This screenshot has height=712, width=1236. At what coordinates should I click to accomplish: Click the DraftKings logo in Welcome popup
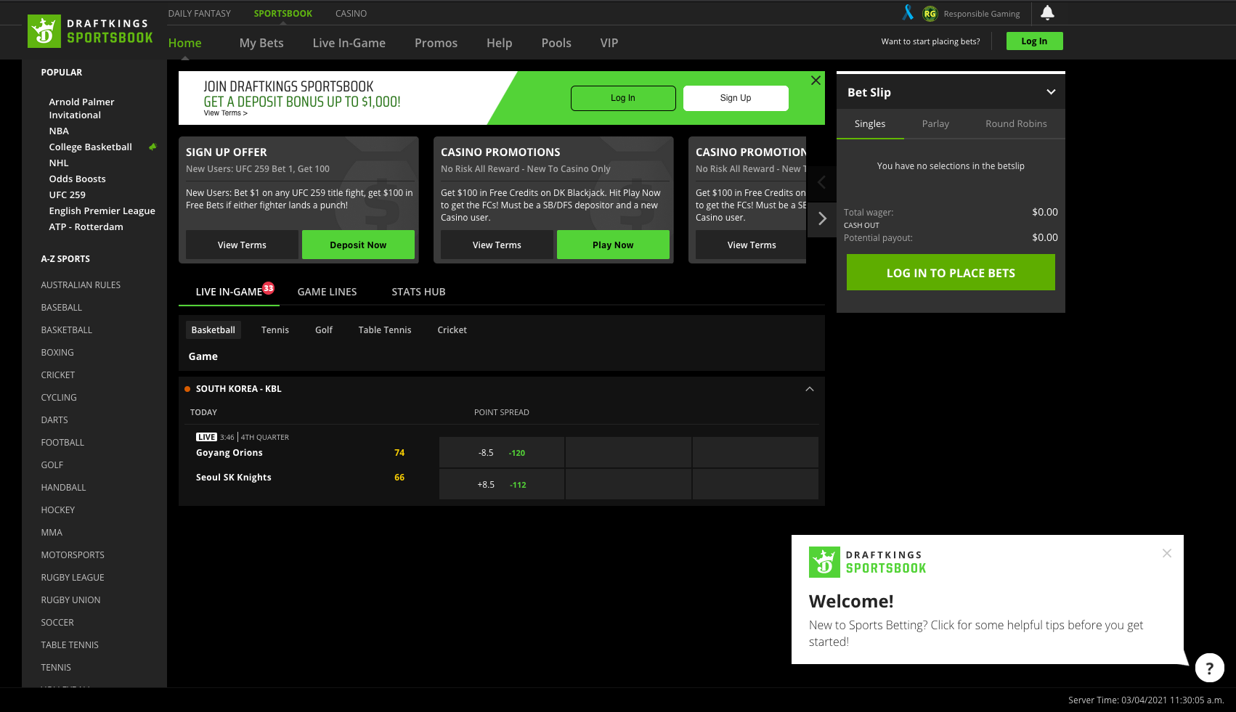868,562
